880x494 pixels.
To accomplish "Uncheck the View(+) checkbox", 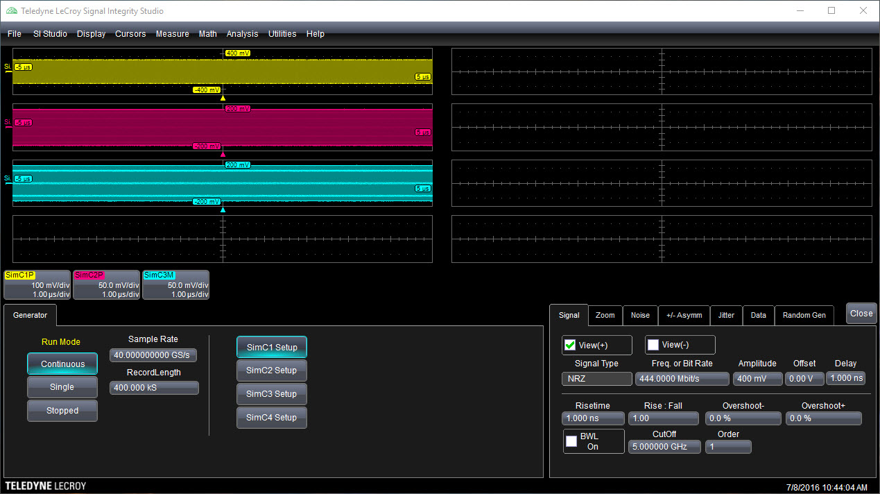I will 571,345.
